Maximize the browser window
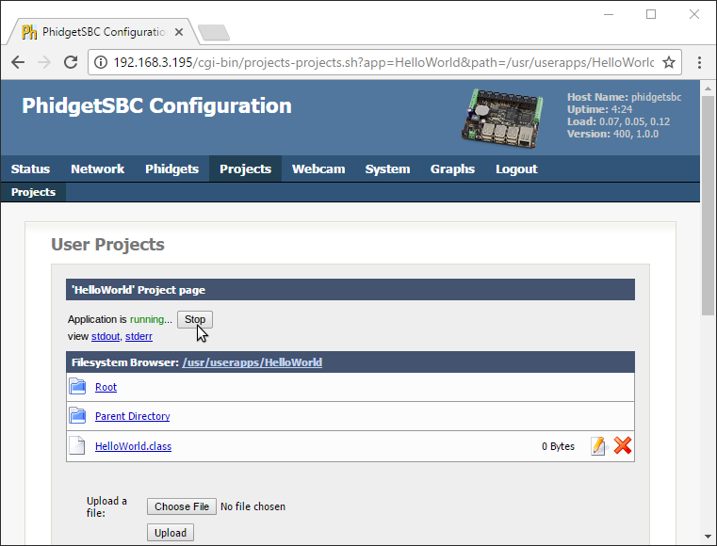 click(x=651, y=15)
